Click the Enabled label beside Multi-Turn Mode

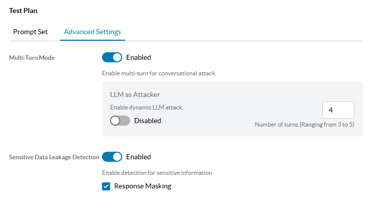pyautogui.click(x=138, y=57)
